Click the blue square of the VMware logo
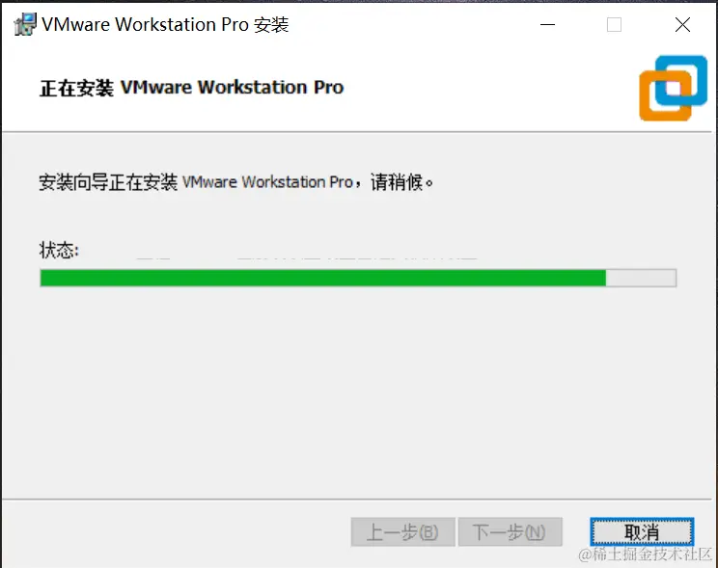The height and width of the screenshot is (568, 718). pyautogui.click(x=681, y=81)
